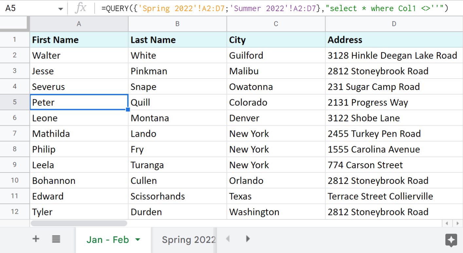Open the all sheets list icon

[56, 239]
